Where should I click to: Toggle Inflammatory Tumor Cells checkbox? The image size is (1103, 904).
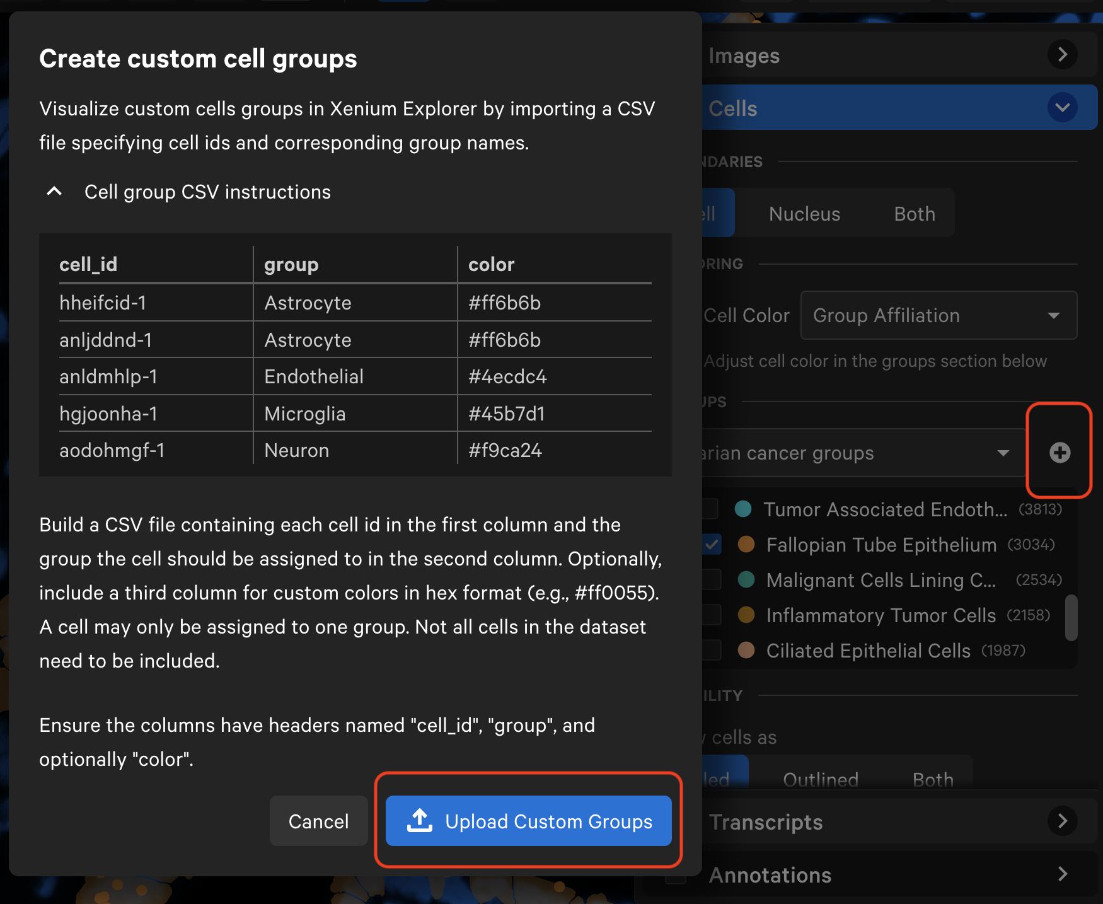[x=712, y=615]
